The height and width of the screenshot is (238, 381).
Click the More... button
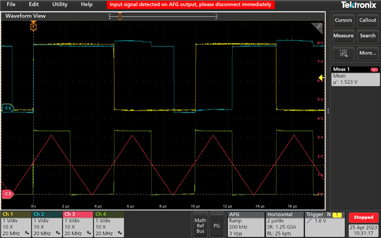368,53
